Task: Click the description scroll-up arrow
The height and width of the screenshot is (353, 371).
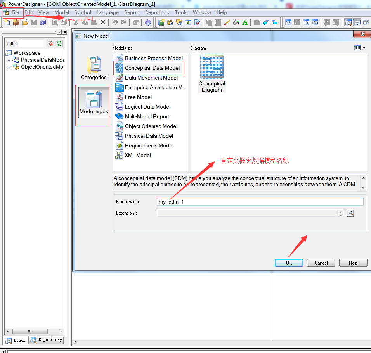Action: 363,178
